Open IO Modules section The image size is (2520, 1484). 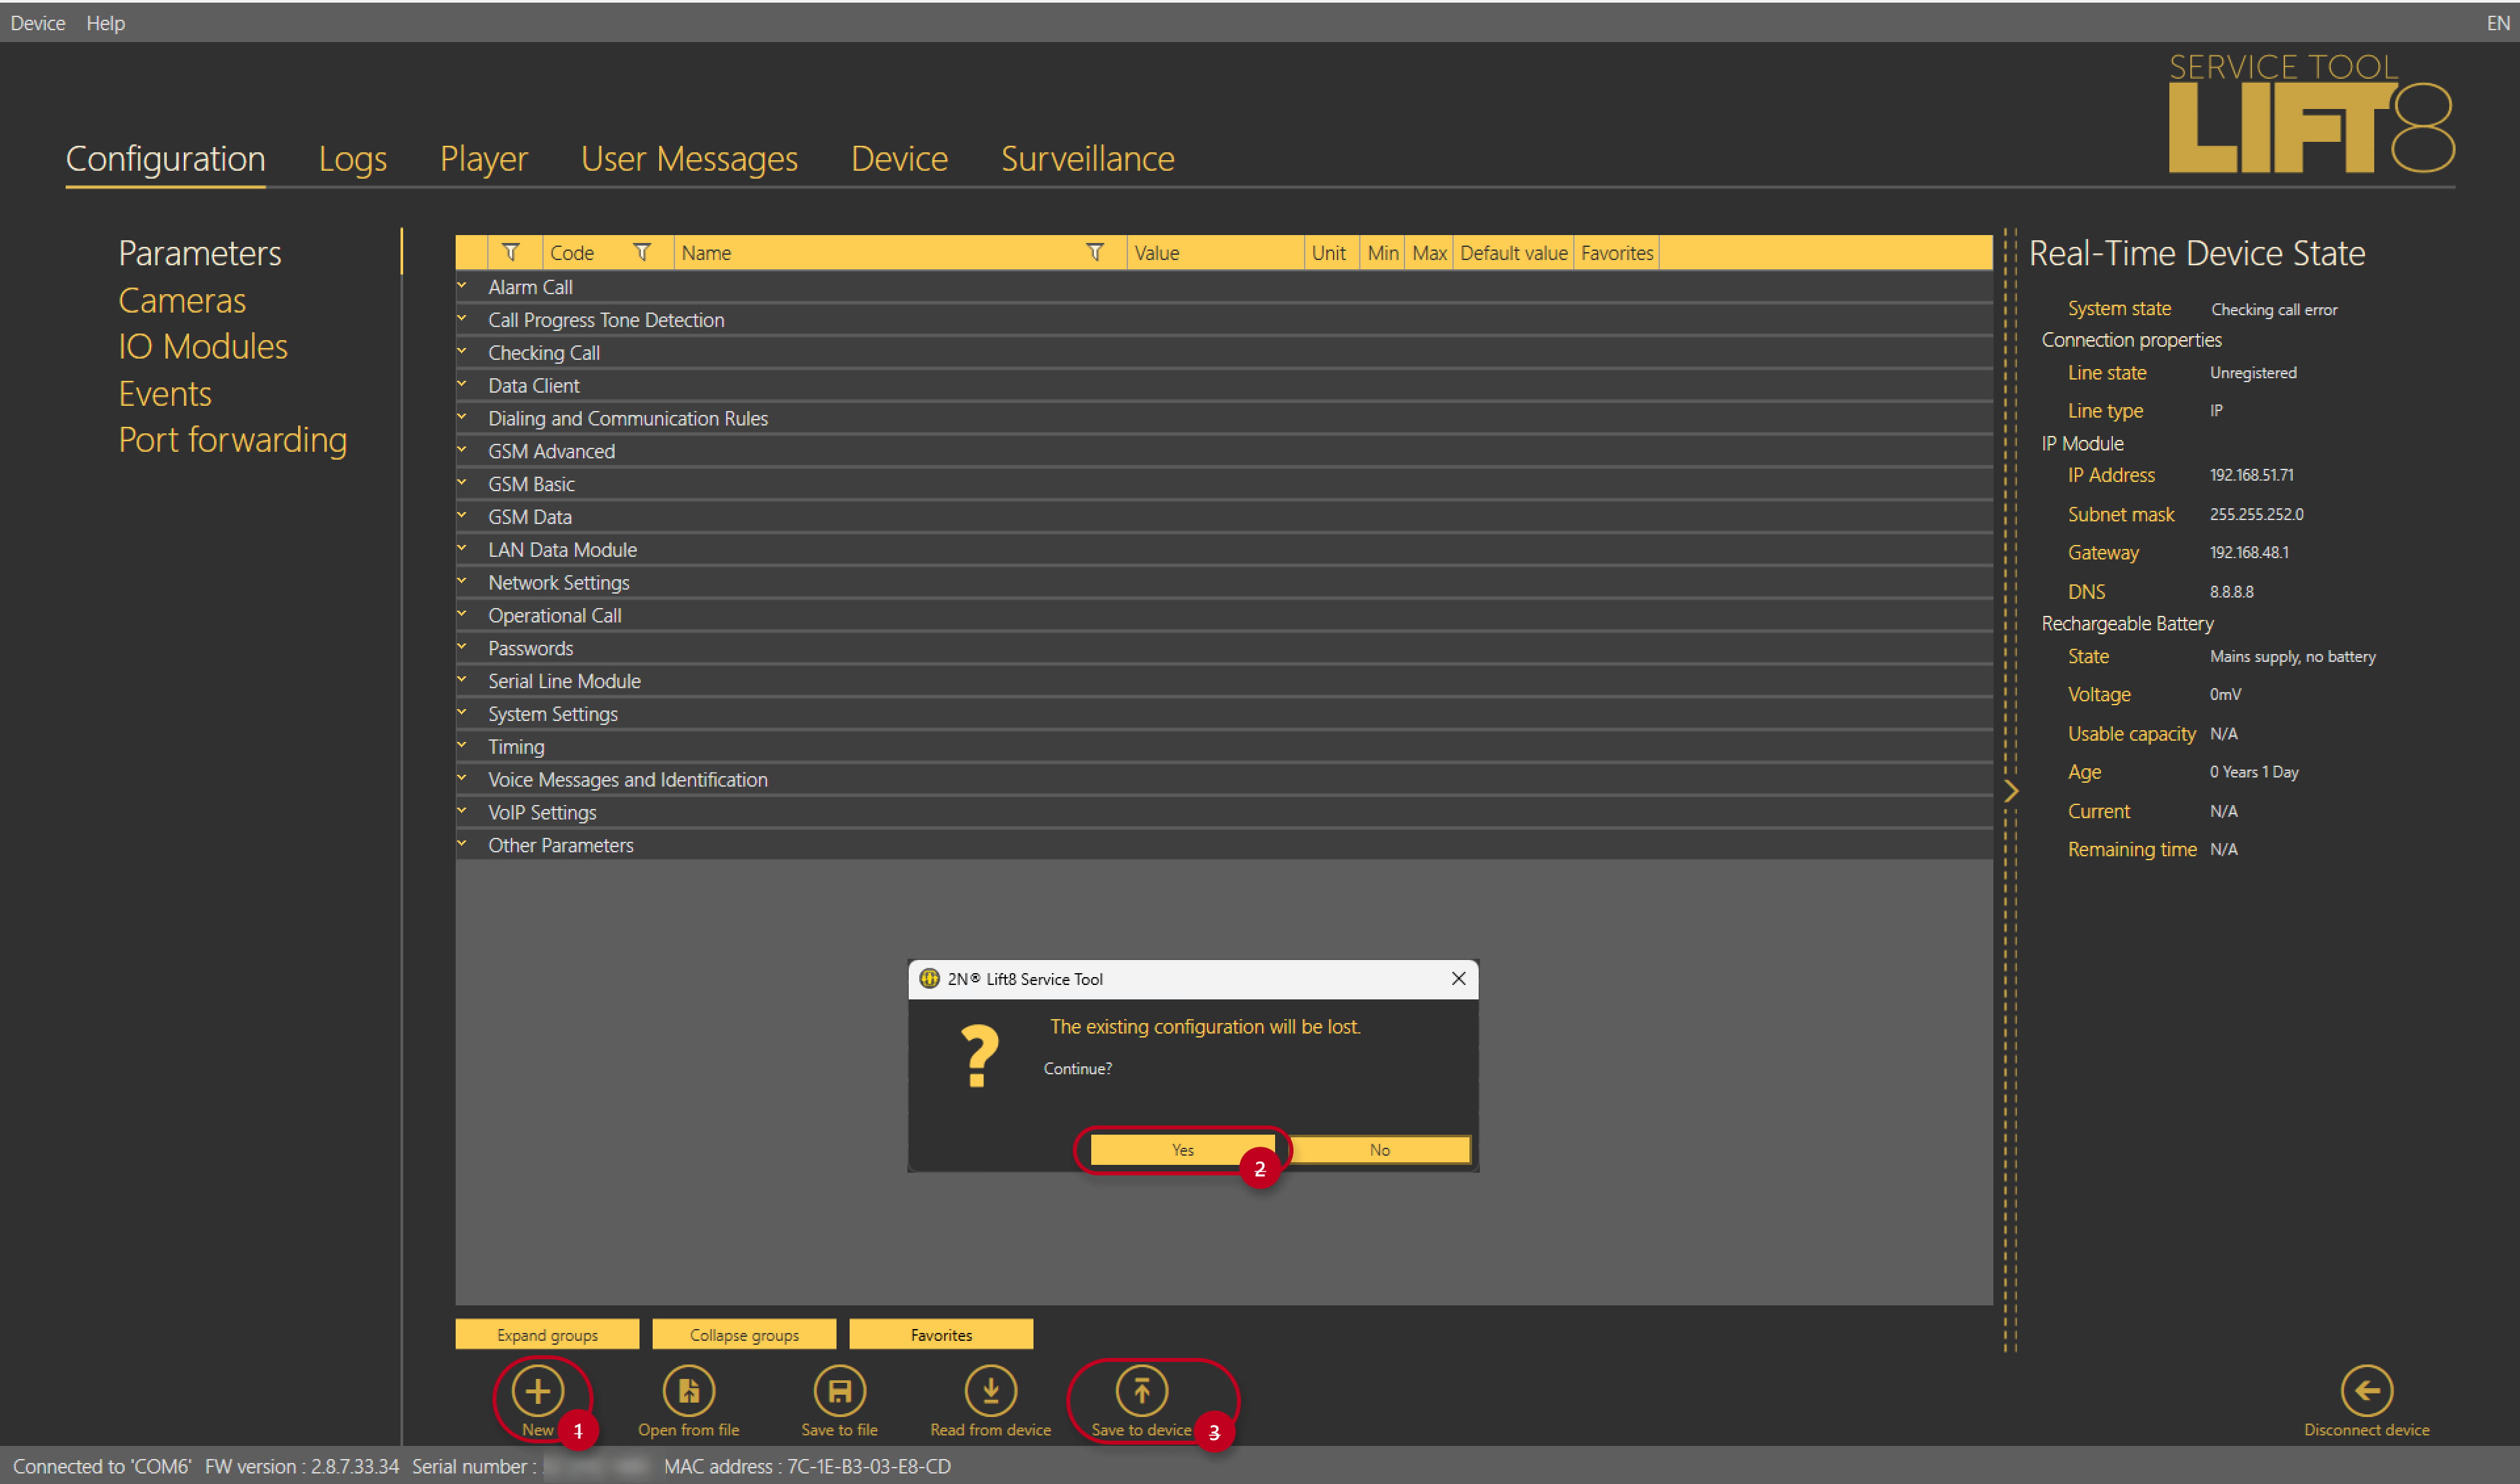pyautogui.click(x=203, y=346)
